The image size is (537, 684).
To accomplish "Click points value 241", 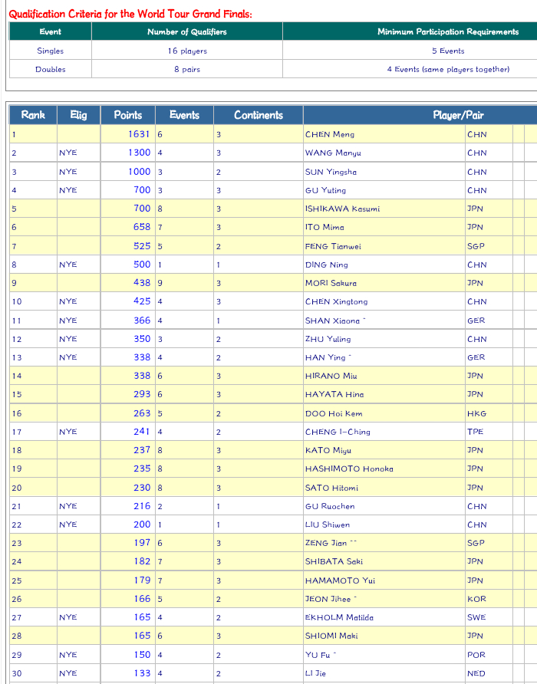I will coord(142,432).
